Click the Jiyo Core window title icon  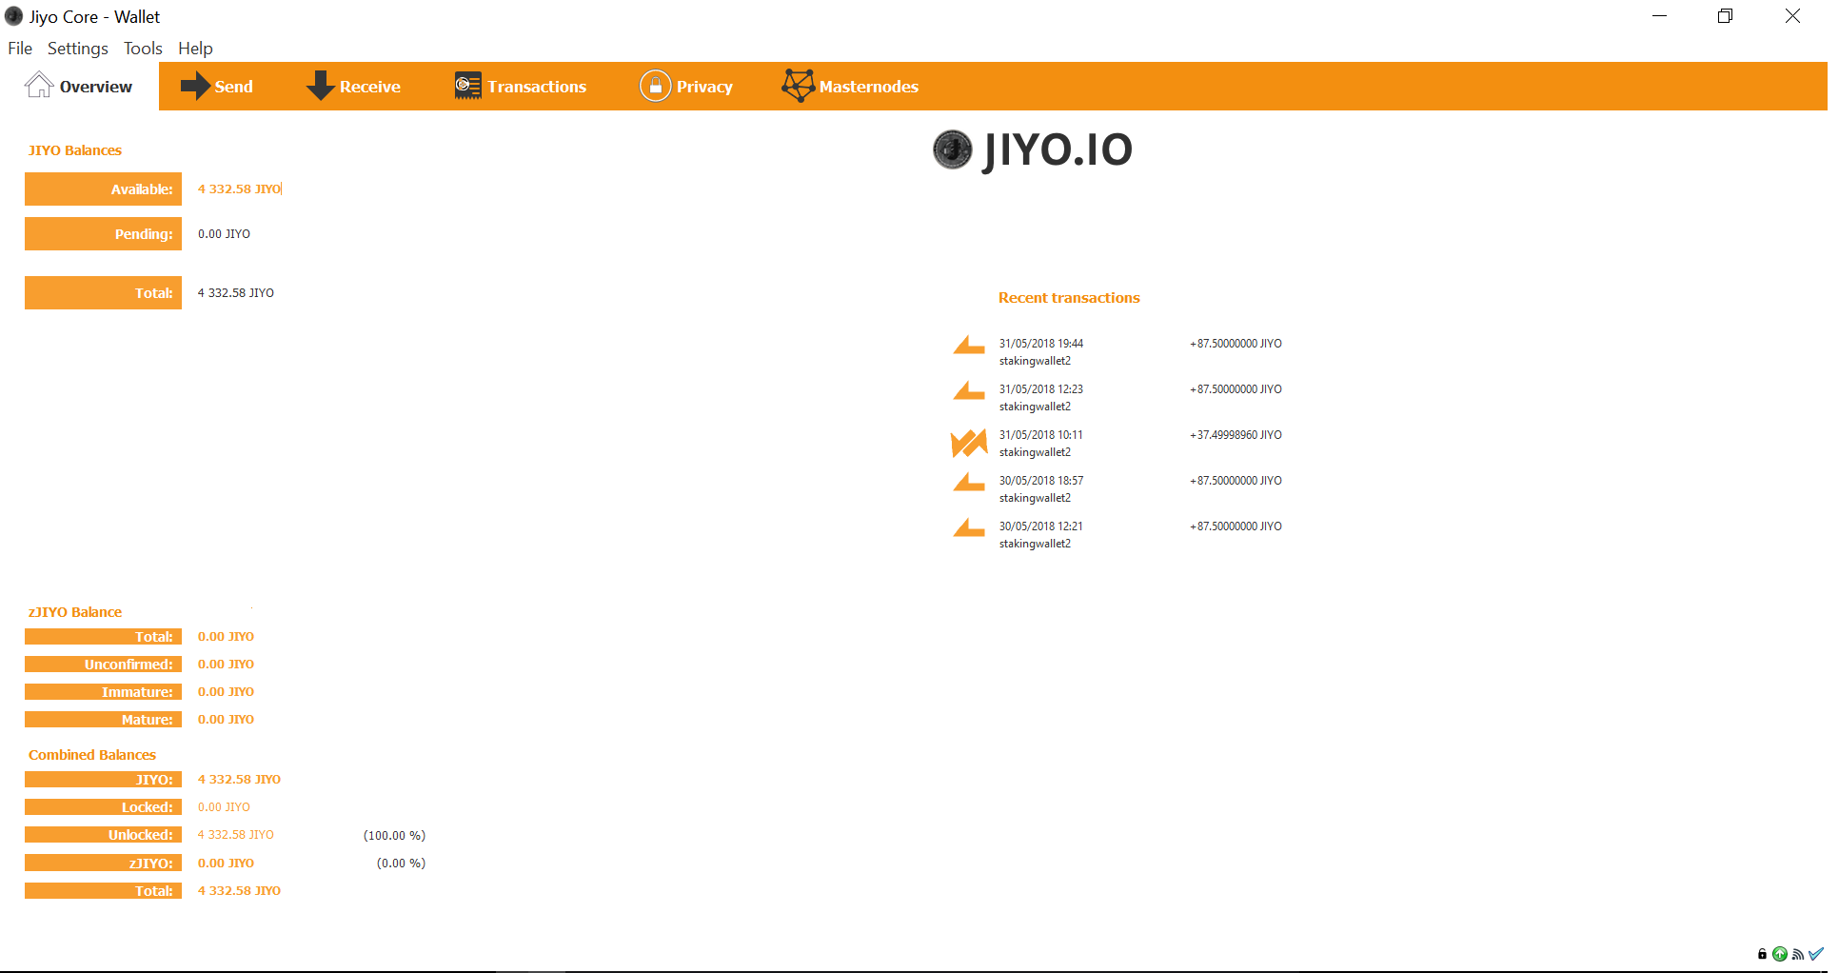point(13,16)
